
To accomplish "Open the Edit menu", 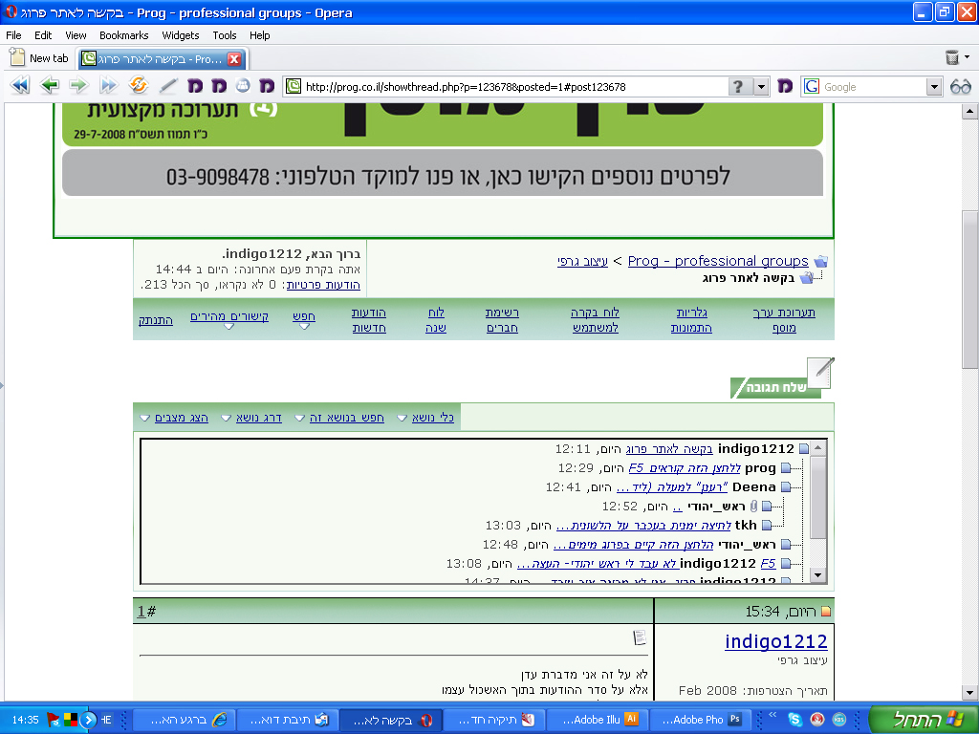I will pyautogui.click(x=43, y=35).
